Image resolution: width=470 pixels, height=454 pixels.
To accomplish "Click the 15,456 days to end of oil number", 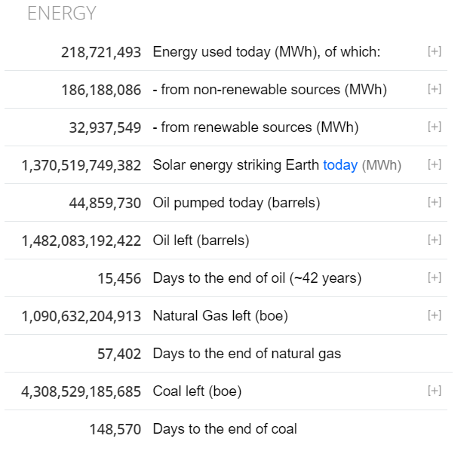I will point(119,278).
